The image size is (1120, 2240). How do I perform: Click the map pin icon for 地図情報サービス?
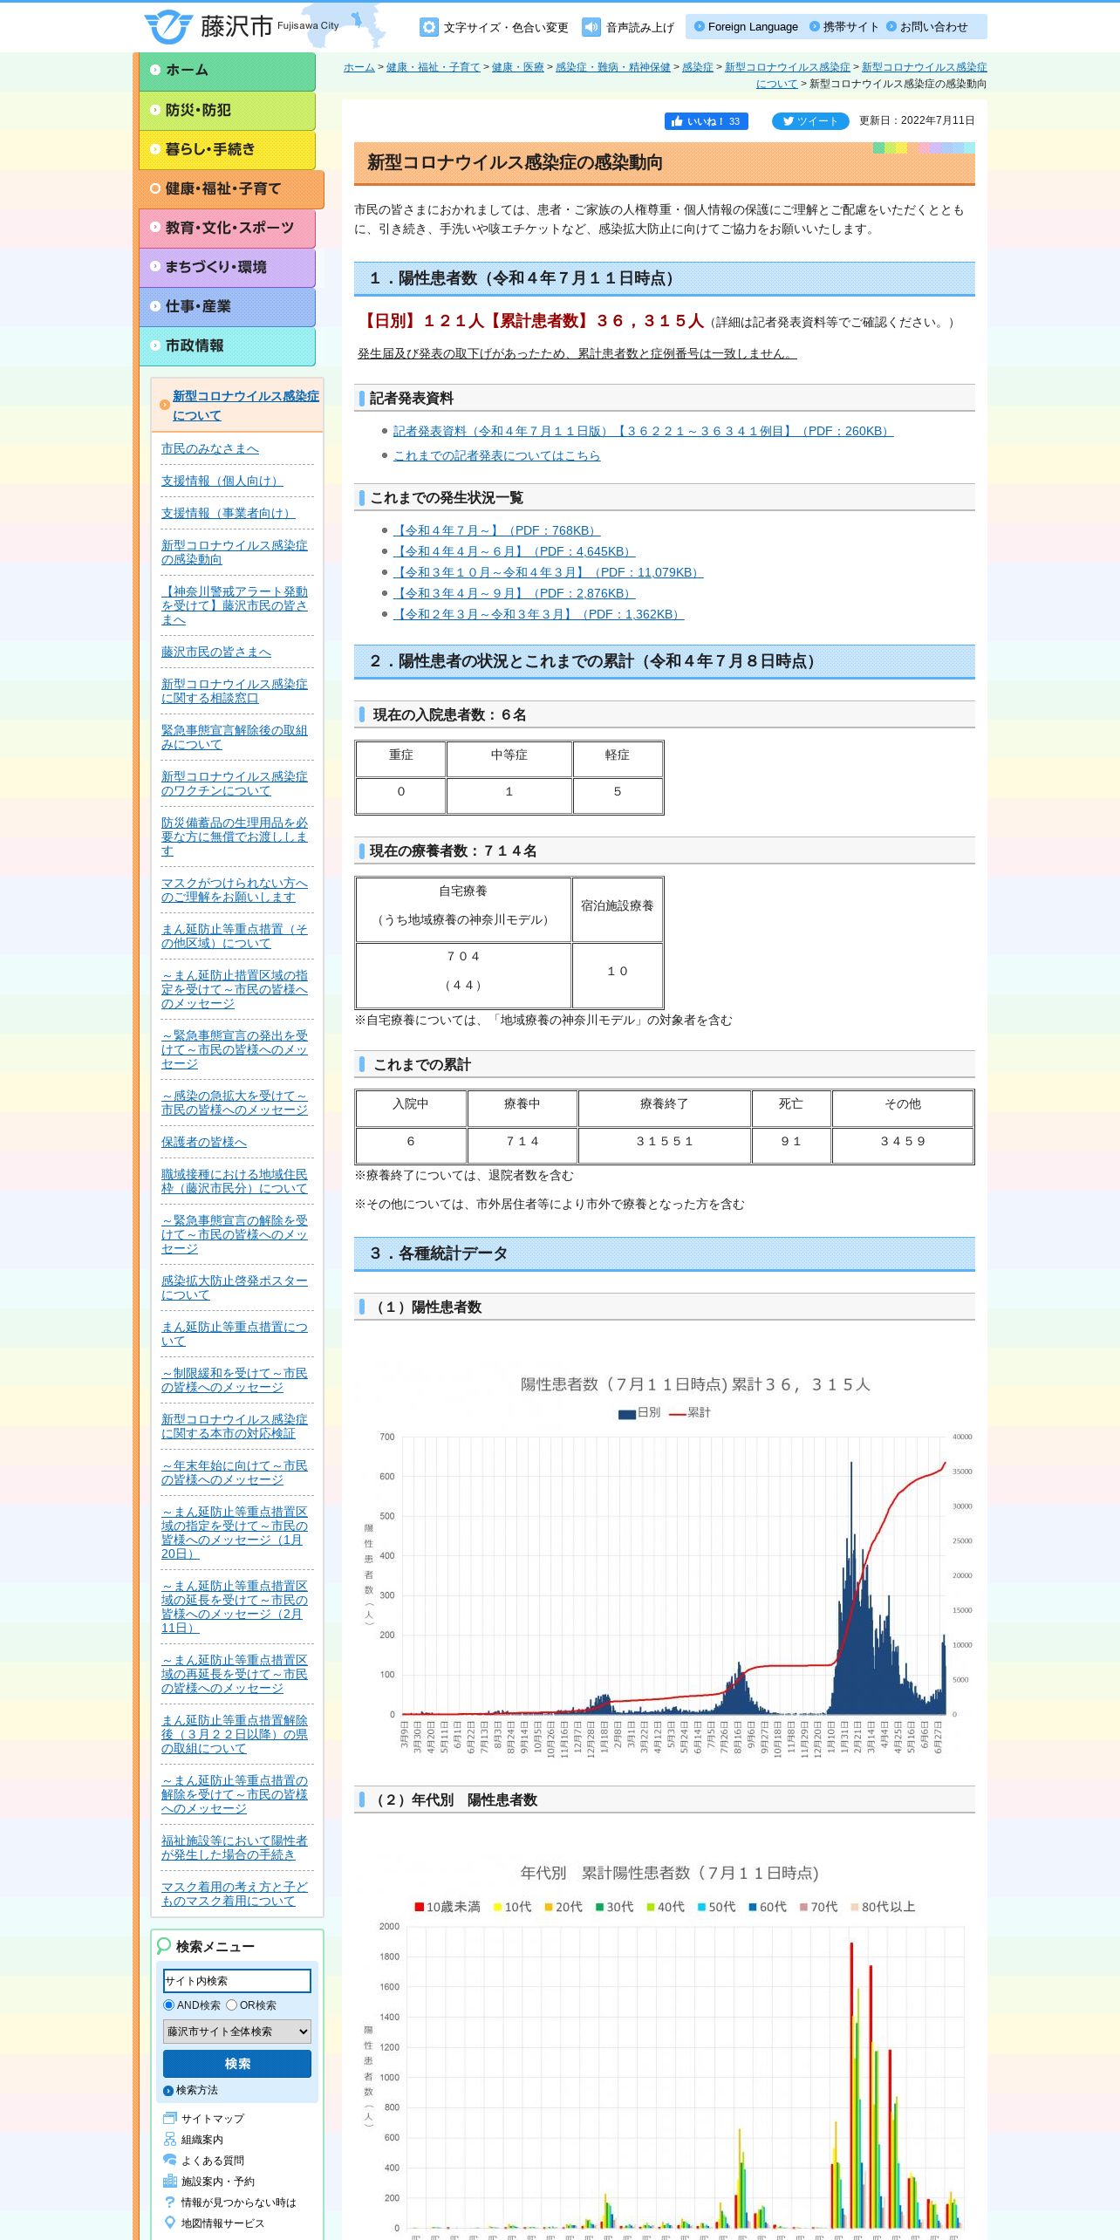coord(170,2223)
